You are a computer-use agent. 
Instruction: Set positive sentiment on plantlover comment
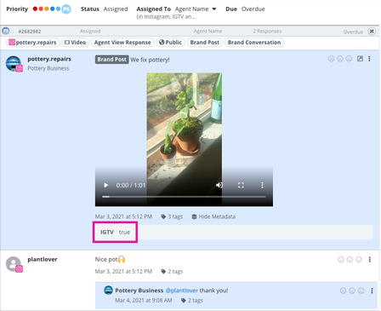[359, 259]
